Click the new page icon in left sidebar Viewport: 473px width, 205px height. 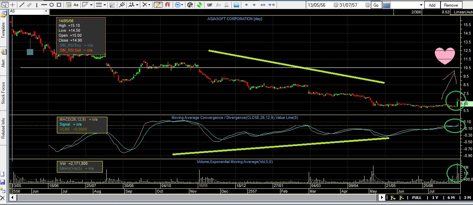2,174
